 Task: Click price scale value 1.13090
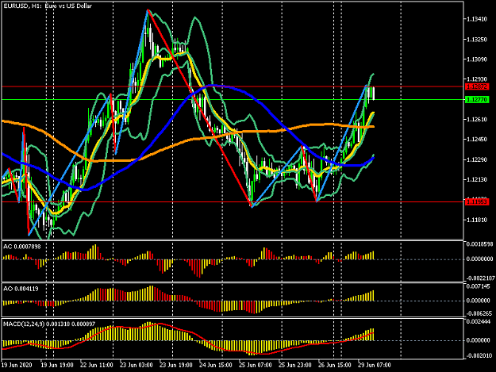[477, 59]
